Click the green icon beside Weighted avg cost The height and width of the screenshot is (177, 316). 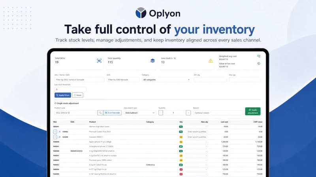[259, 56]
